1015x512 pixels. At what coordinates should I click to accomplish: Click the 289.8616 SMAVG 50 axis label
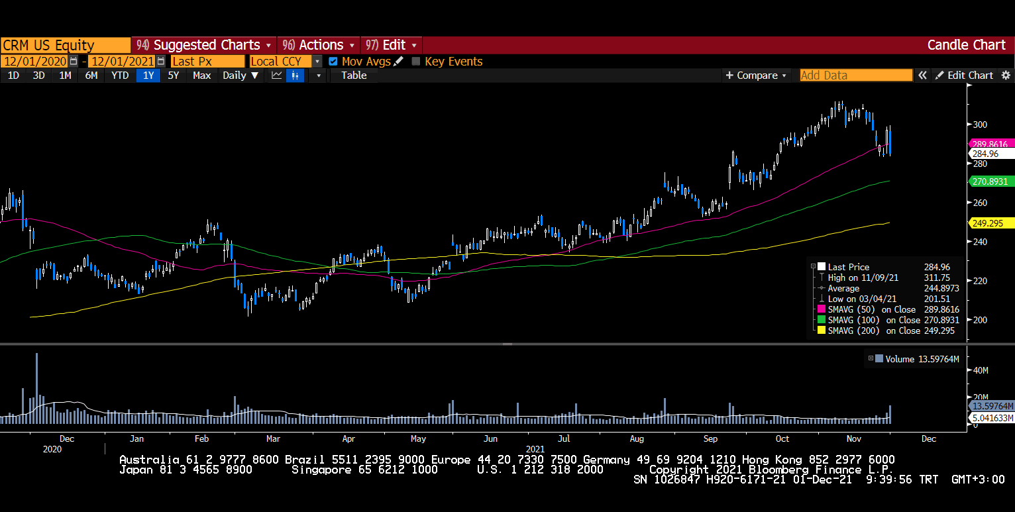991,144
